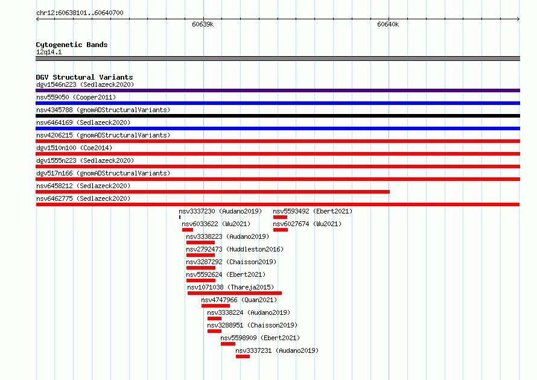Select the purple dgv1546n223 variant bar
The height and width of the screenshot is (380, 537).
coord(278,90)
